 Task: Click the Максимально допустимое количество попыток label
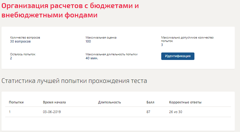(187, 39)
